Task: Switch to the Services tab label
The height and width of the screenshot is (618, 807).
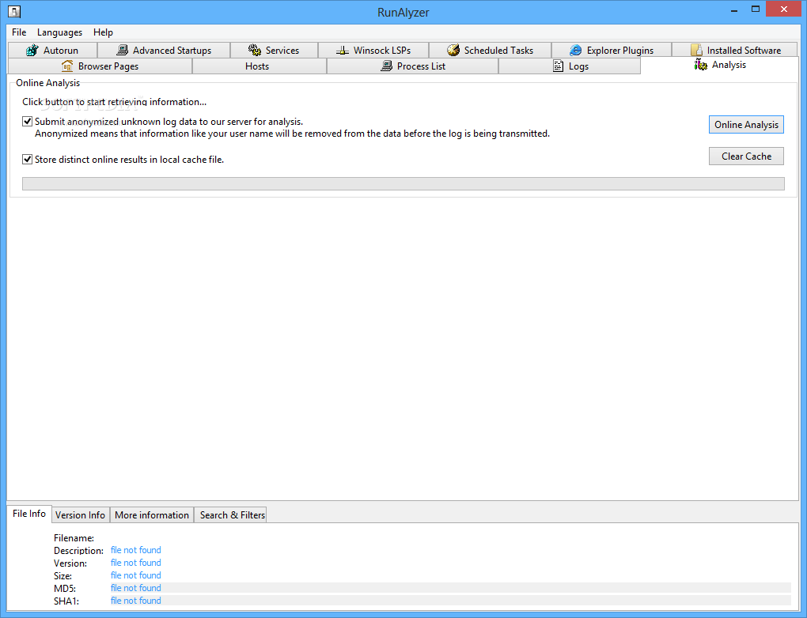Action: pos(282,50)
